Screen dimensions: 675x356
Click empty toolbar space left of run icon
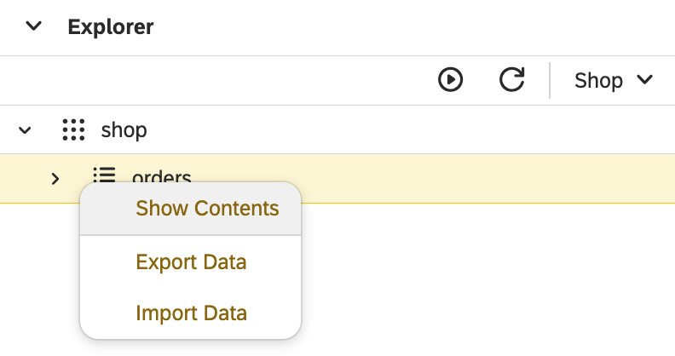point(216,80)
